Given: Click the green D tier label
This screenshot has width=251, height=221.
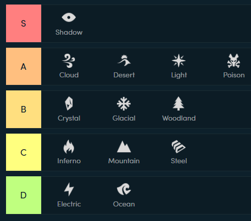Looking at the screenshot, I should (x=24, y=195).
